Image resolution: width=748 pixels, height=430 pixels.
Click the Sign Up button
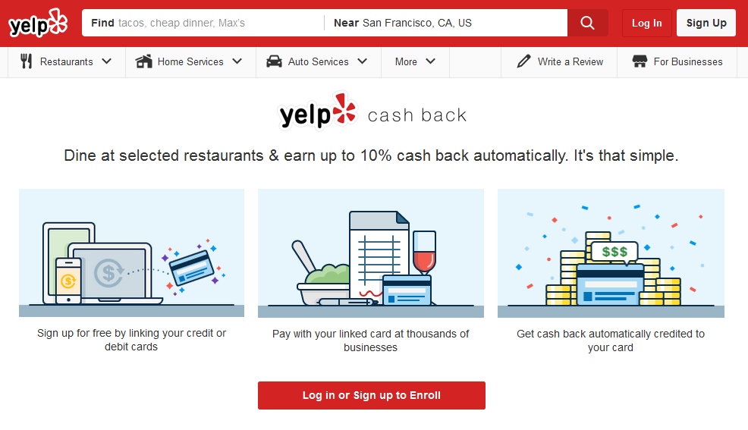[x=706, y=23]
